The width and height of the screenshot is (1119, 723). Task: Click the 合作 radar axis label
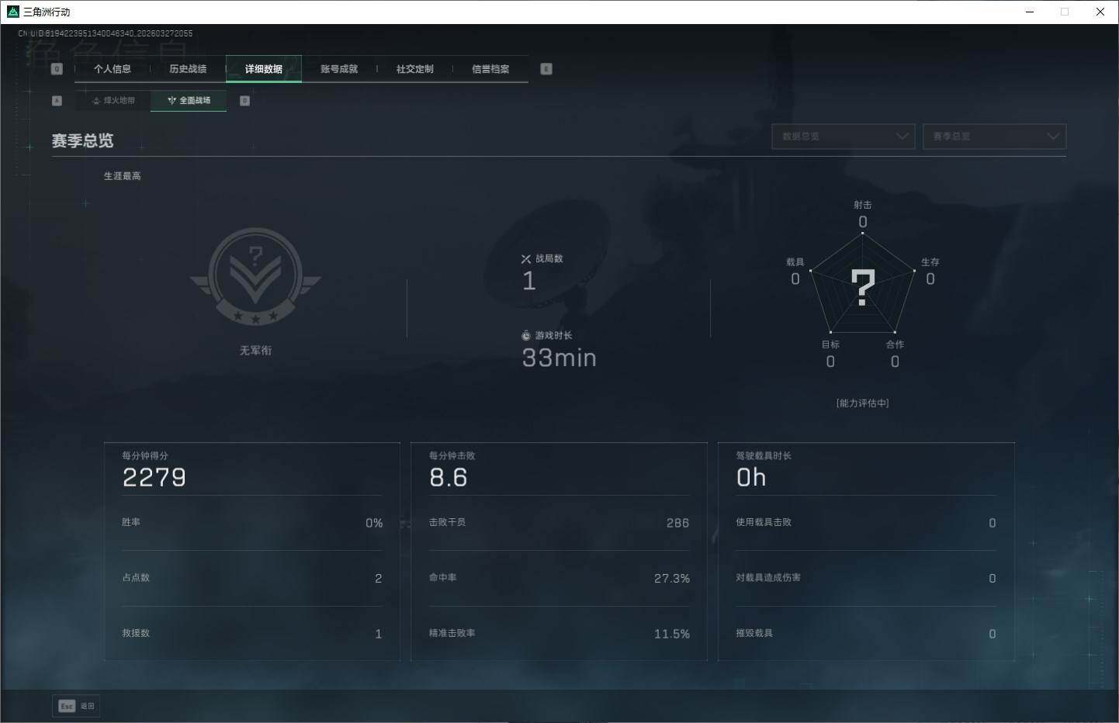pyautogui.click(x=896, y=344)
